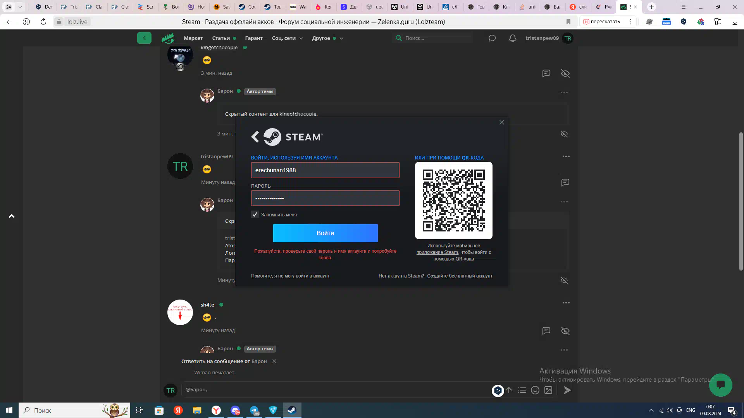
Task: Click the page vertical scrollbar
Action: click(741, 201)
